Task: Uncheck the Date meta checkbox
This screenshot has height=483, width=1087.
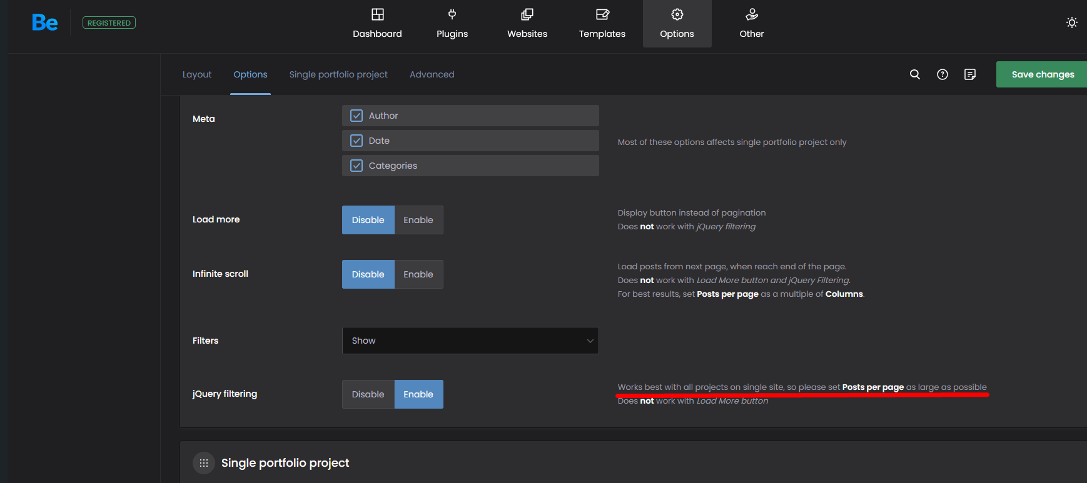Action: point(356,141)
